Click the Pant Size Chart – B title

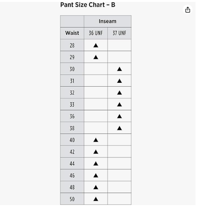pyautogui.click(x=88, y=5)
